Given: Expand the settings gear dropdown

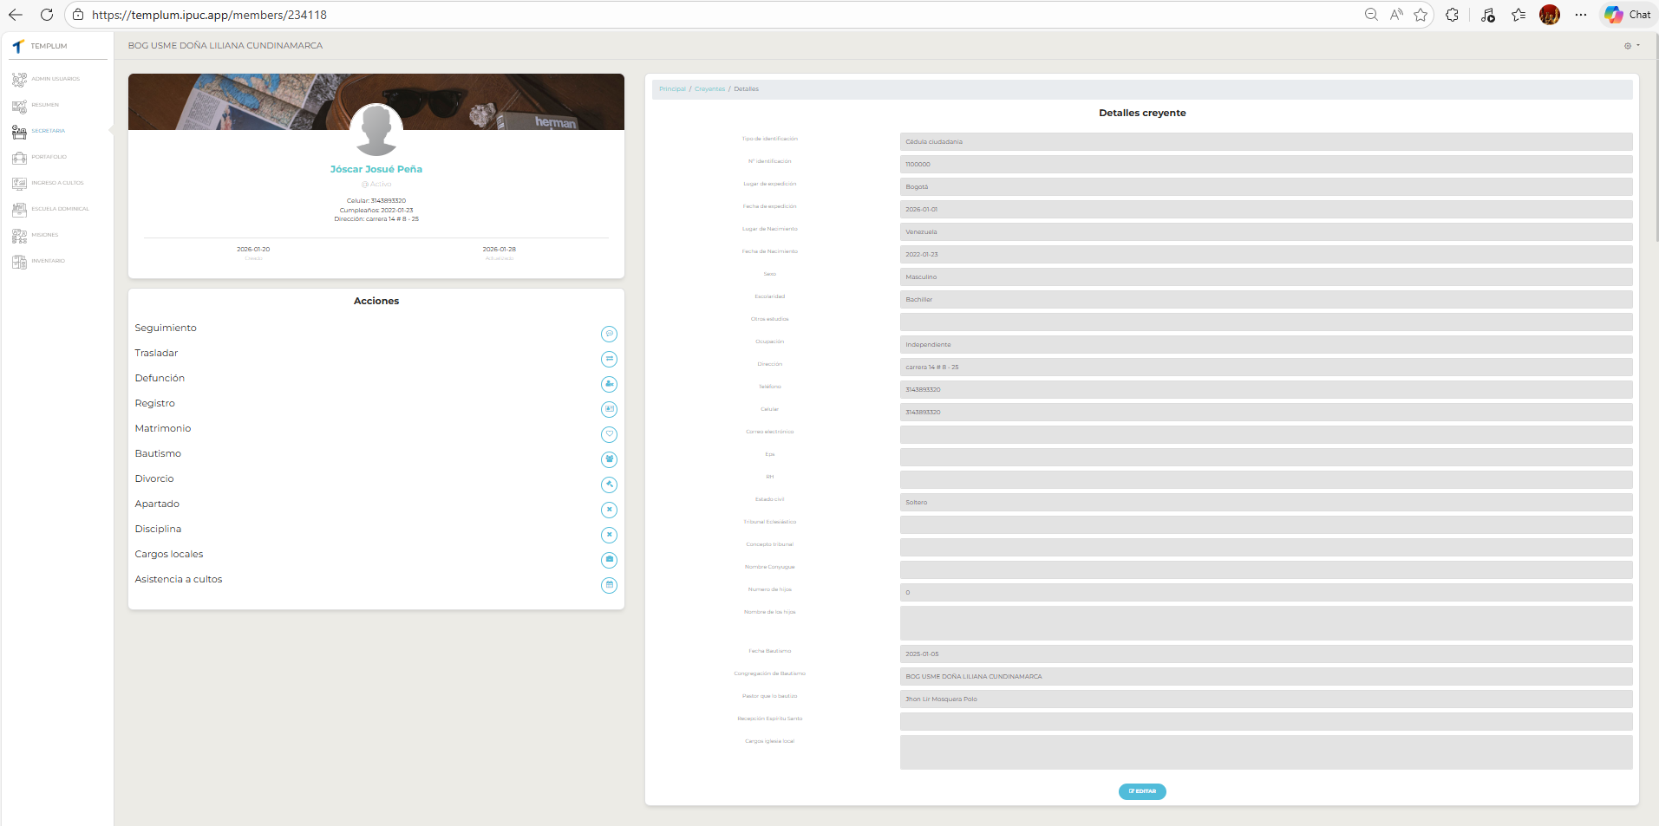Looking at the screenshot, I should (x=1631, y=46).
